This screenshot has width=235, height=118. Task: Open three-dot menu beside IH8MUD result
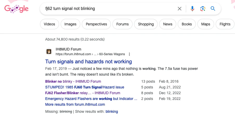pos(129,54)
